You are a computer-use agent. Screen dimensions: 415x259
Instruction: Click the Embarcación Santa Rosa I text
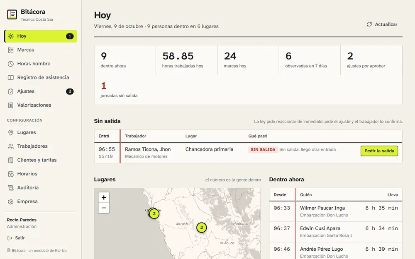(x=326, y=235)
